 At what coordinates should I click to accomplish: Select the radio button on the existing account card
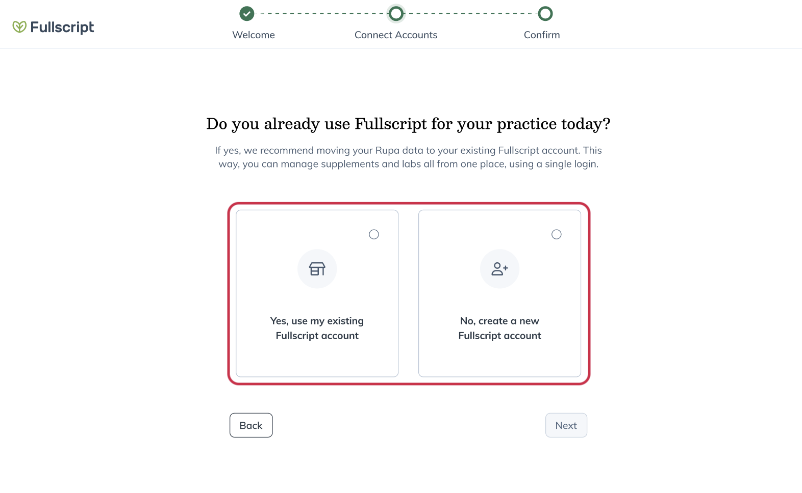coord(373,234)
